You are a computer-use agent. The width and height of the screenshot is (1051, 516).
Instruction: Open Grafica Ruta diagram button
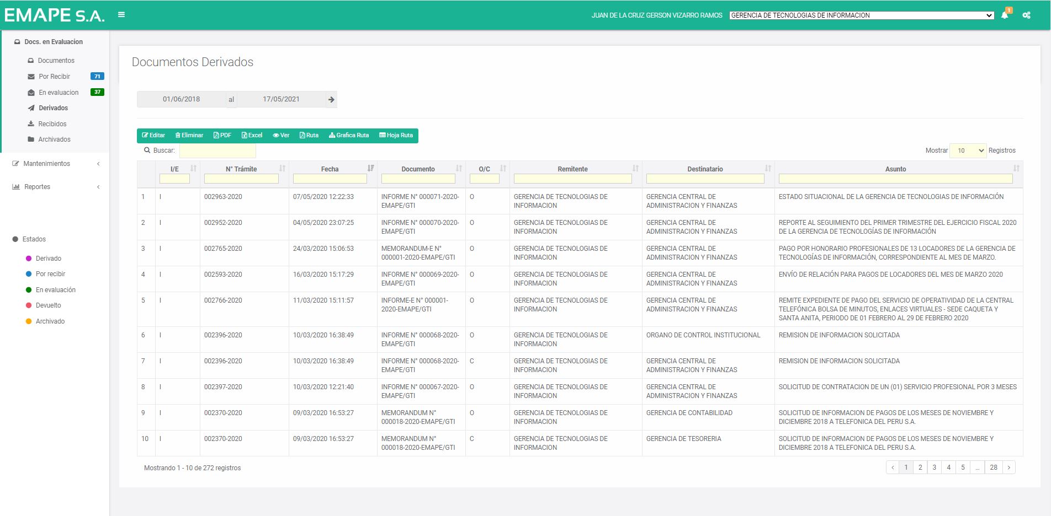(x=349, y=136)
